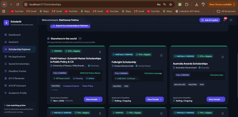This screenshot has width=238, height=117.
Task: Click New Chrome available button
Action: pyautogui.click(x=222, y=4)
